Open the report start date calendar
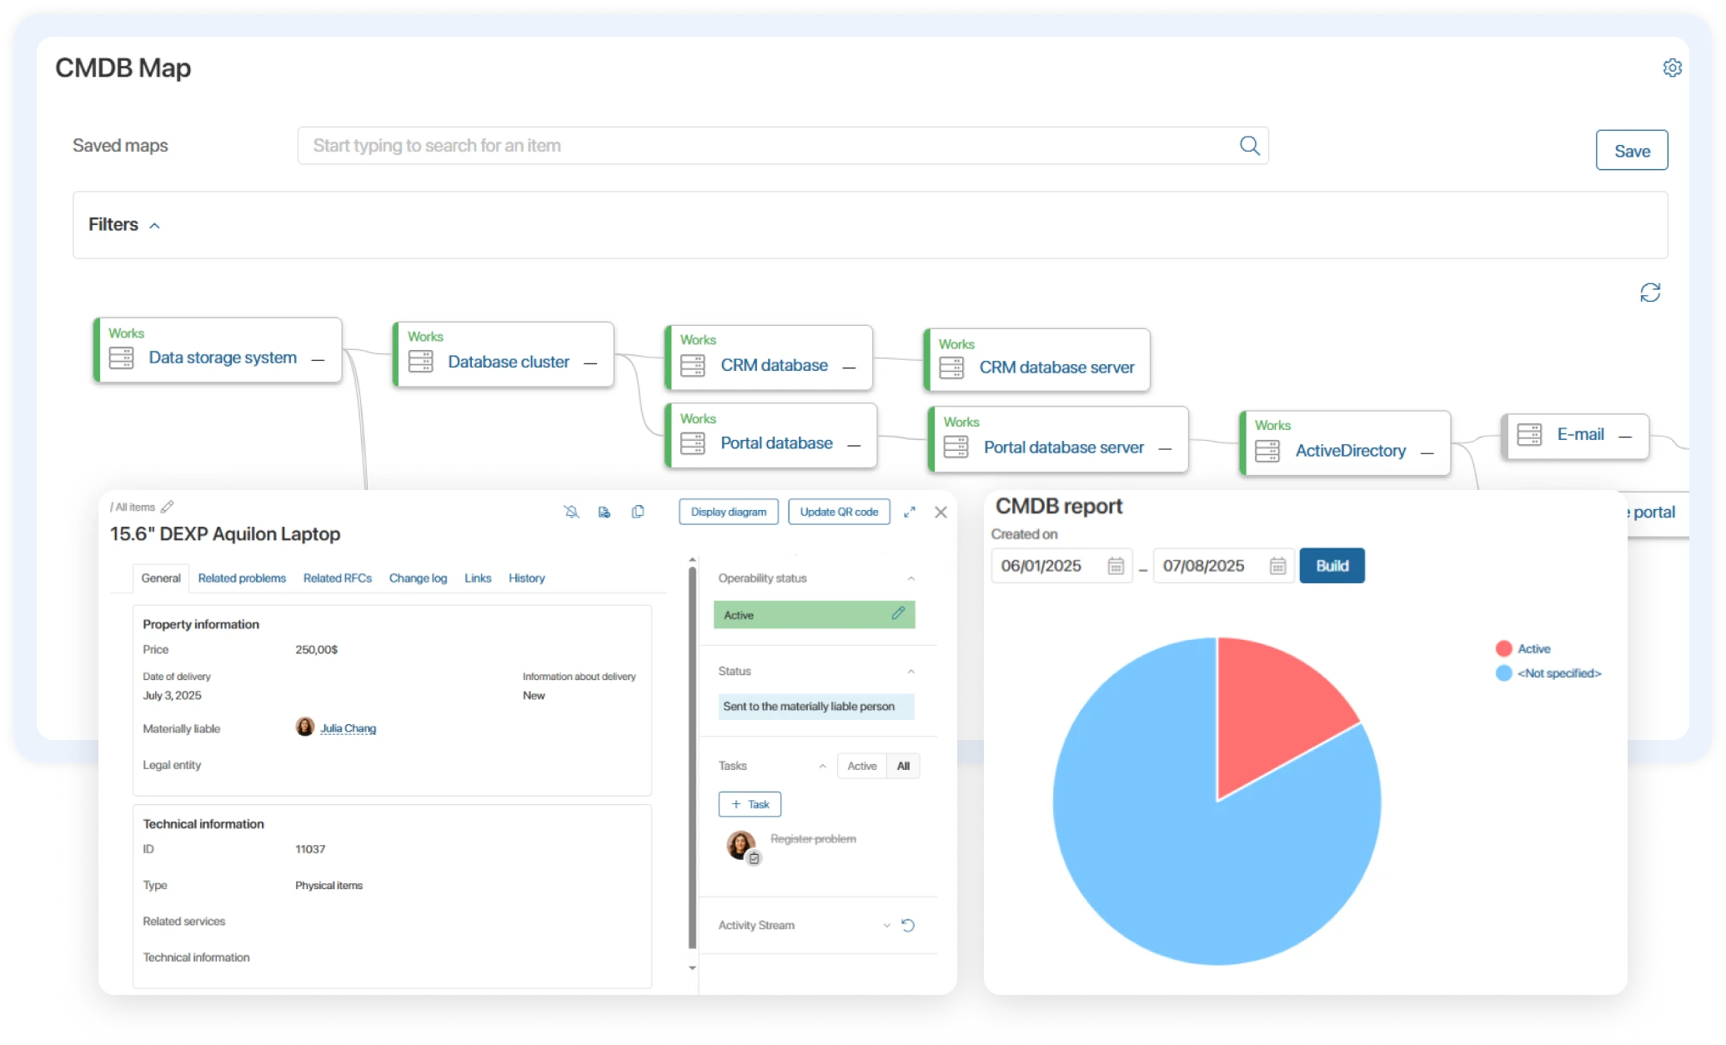 [1116, 566]
